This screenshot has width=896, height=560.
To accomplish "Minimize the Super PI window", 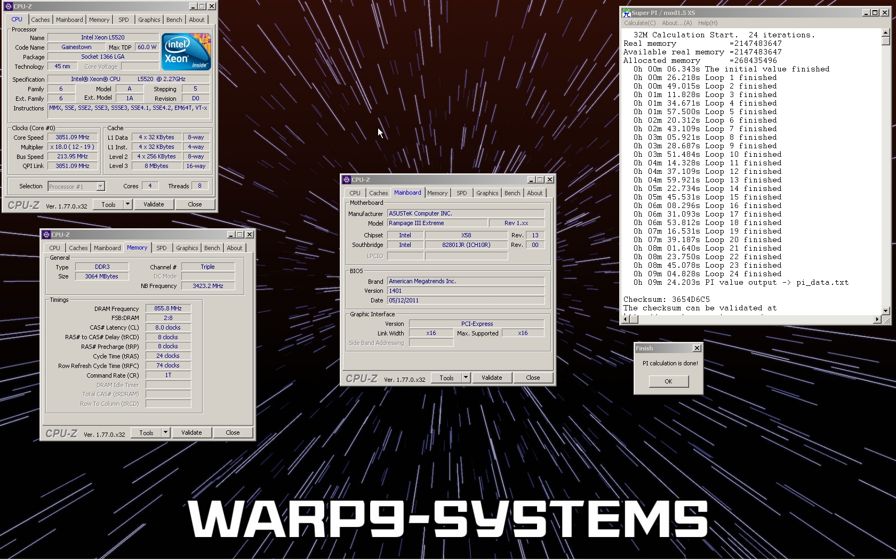I will pyautogui.click(x=866, y=13).
